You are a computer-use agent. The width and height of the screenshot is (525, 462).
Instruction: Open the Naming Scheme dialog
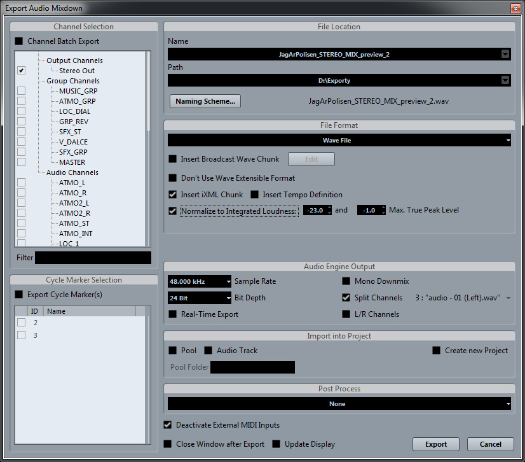[205, 101]
